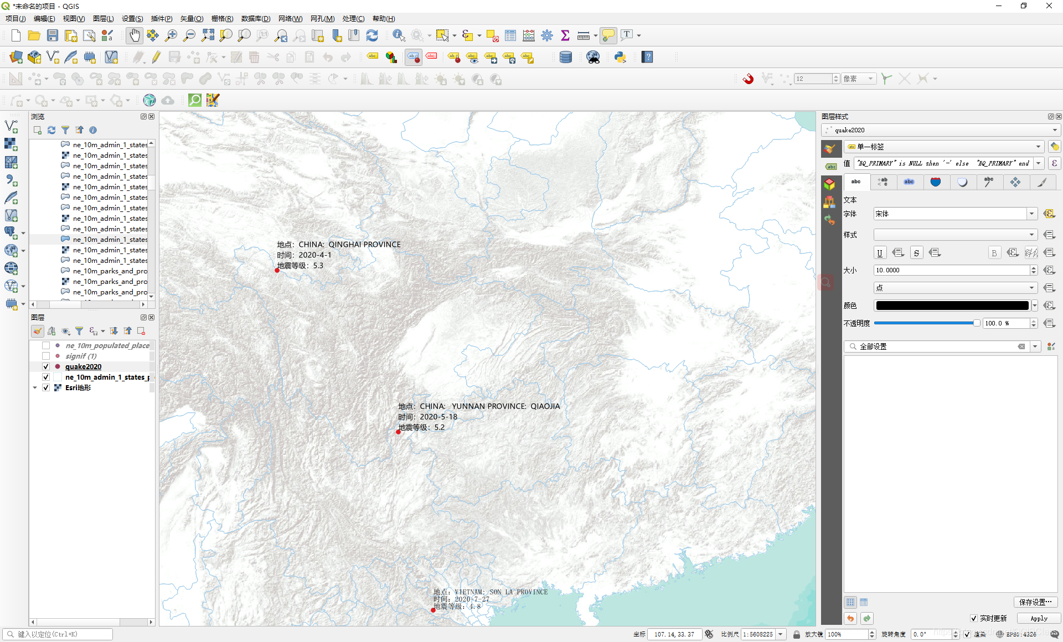The image size is (1063, 642).
Task: Click the 保存设置 button
Action: click(1035, 602)
